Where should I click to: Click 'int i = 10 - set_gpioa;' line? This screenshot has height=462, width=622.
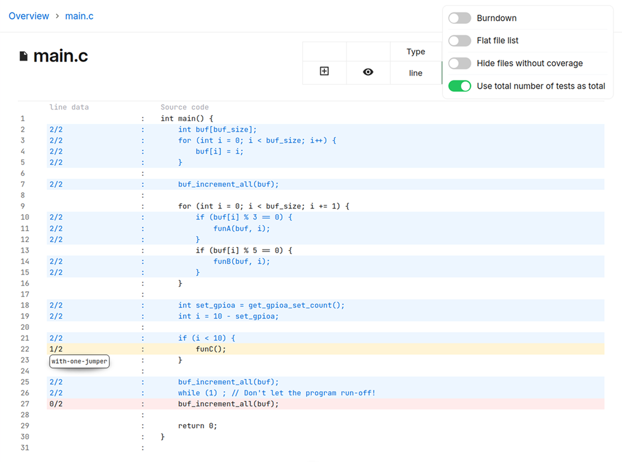pos(228,316)
